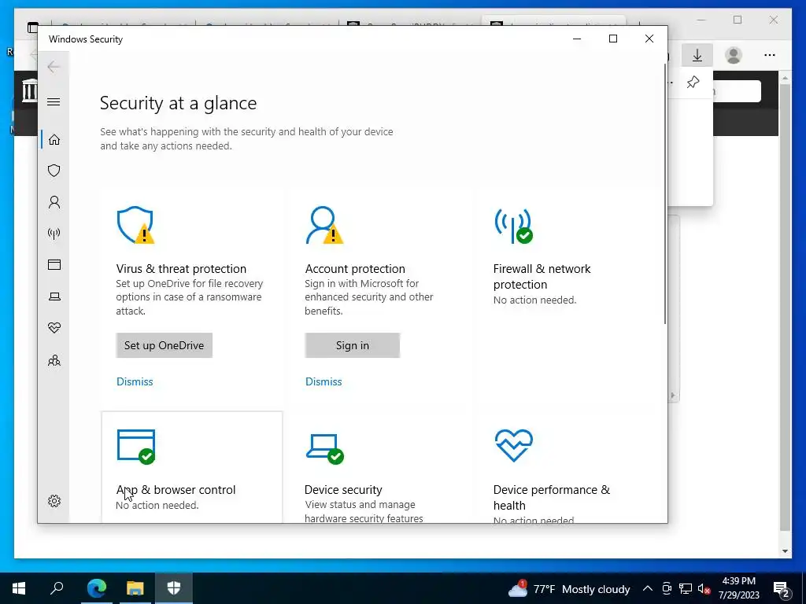Open Device performance & health heading
Image resolution: width=806 pixels, height=604 pixels.
pyautogui.click(x=551, y=498)
